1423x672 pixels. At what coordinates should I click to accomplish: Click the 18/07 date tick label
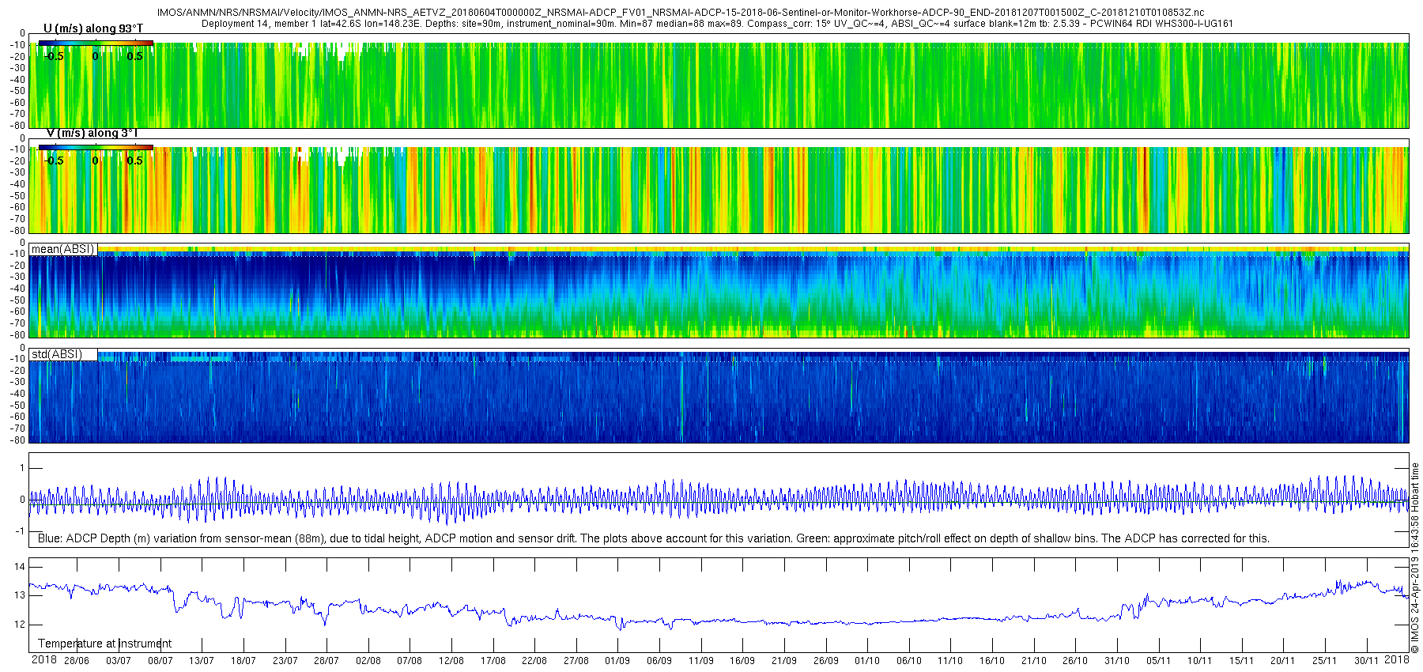coord(243,661)
